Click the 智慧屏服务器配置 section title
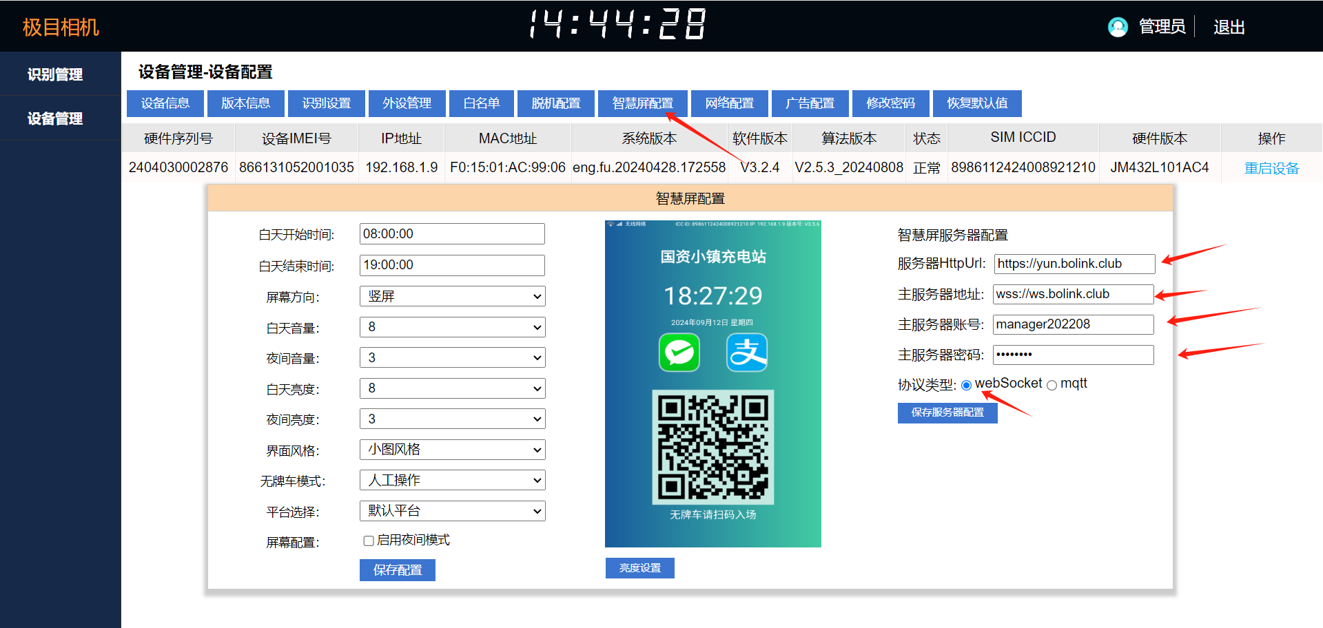This screenshot has width=1323, height=628. point(953,235)
